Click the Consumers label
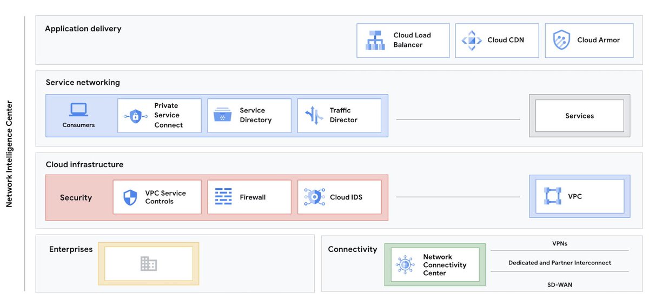The width and height of the screenshot is (649, 299). 78,125
